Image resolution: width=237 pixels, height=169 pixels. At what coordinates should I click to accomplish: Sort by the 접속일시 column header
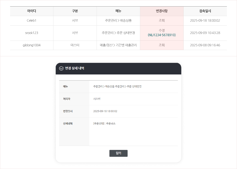[205, 11]
